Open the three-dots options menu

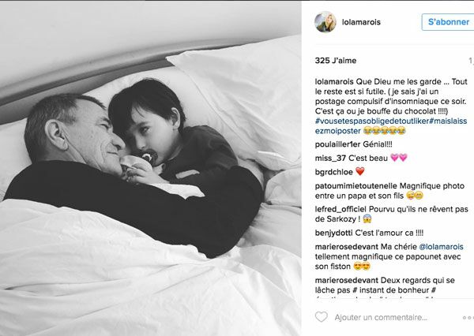tap(468, 318)
